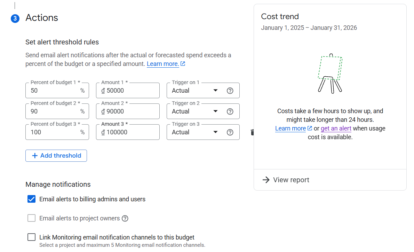Viewport: 414px width, 252px height.
Task: Click the step 3 Actions number badge
Action: [x=15, y=18]
